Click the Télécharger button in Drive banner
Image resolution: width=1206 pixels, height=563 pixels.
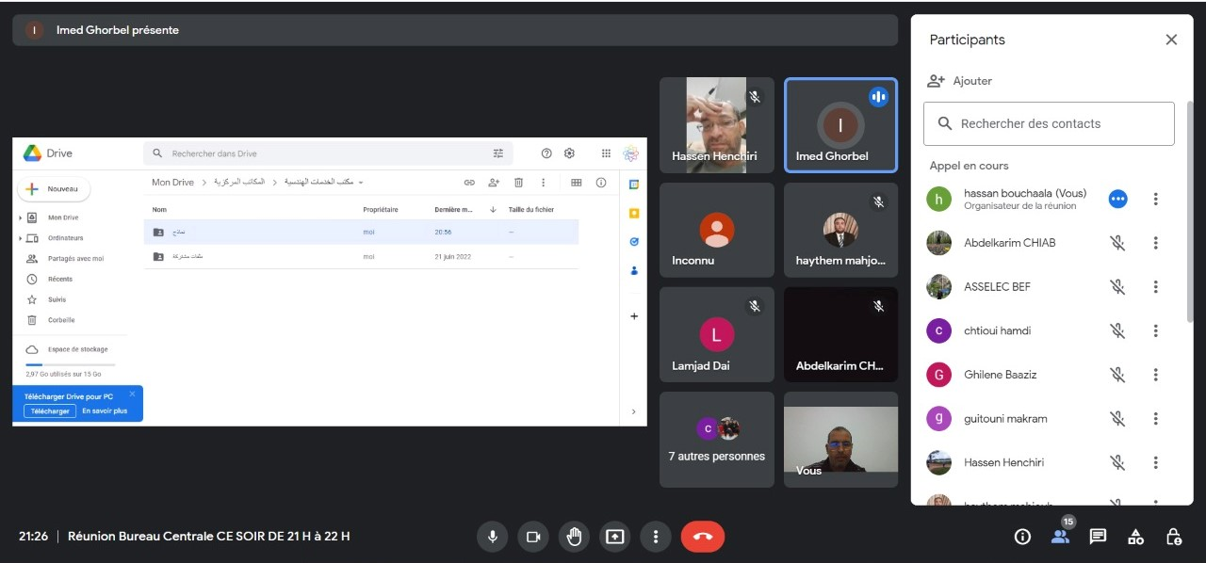point(50,411)
